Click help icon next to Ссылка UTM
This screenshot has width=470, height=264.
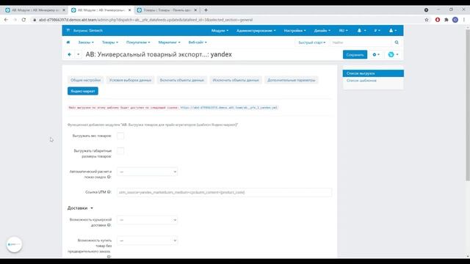pos(109,192)
